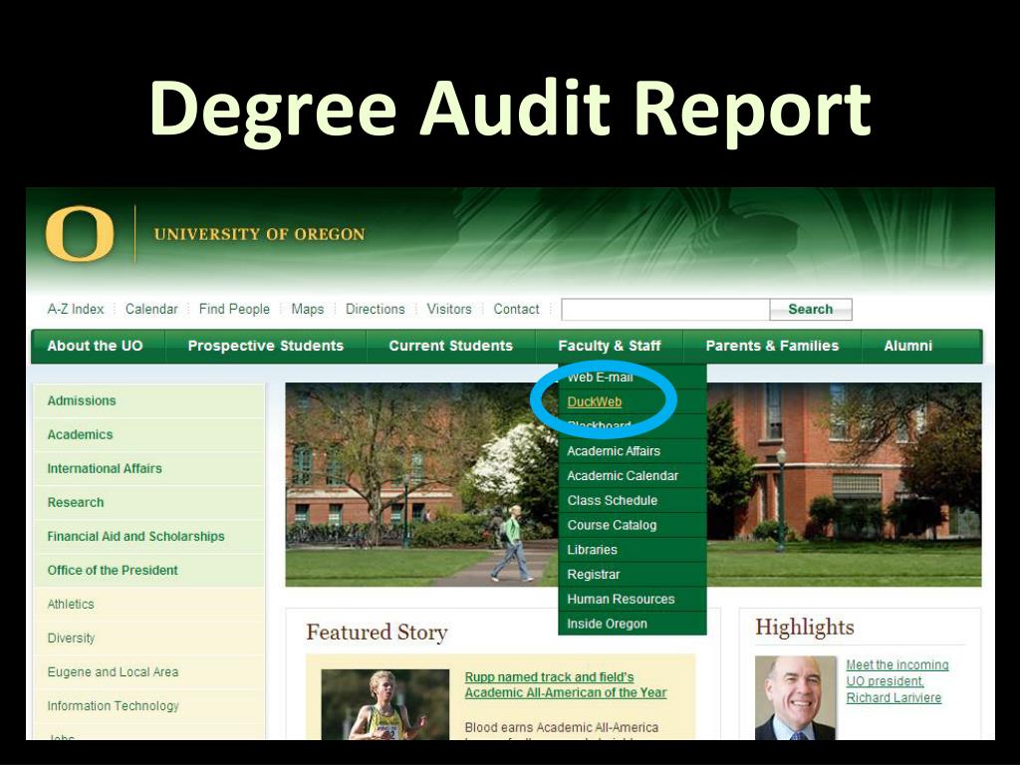Open Rupp named Academic All-American story

566,685
